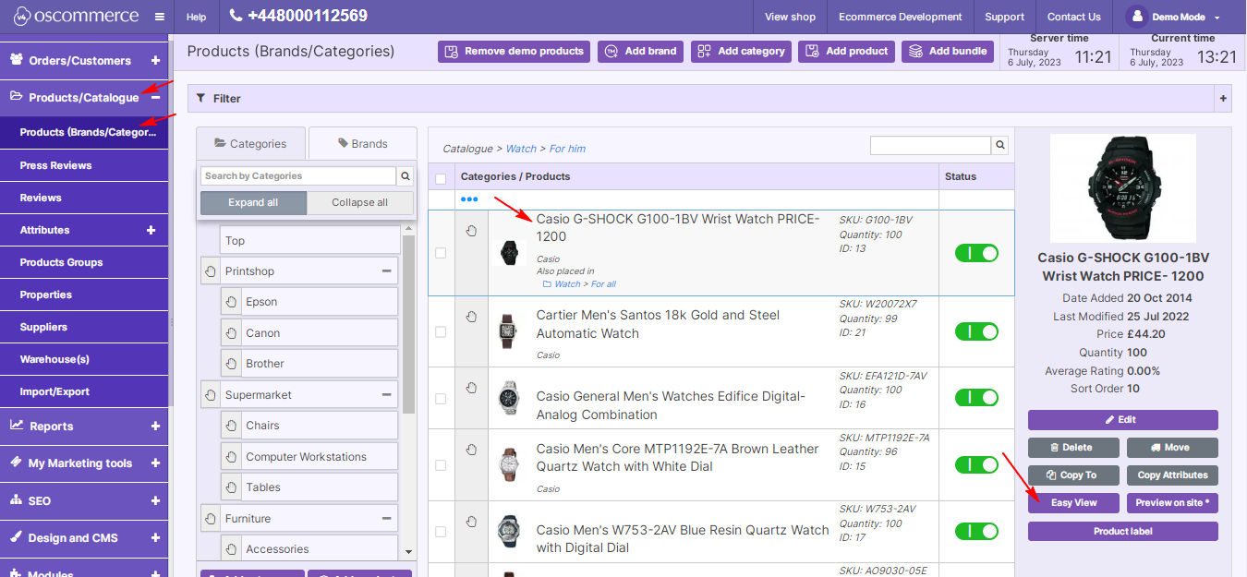Disable status toggle for Cartier Santos watch

[x=976, y=331]
